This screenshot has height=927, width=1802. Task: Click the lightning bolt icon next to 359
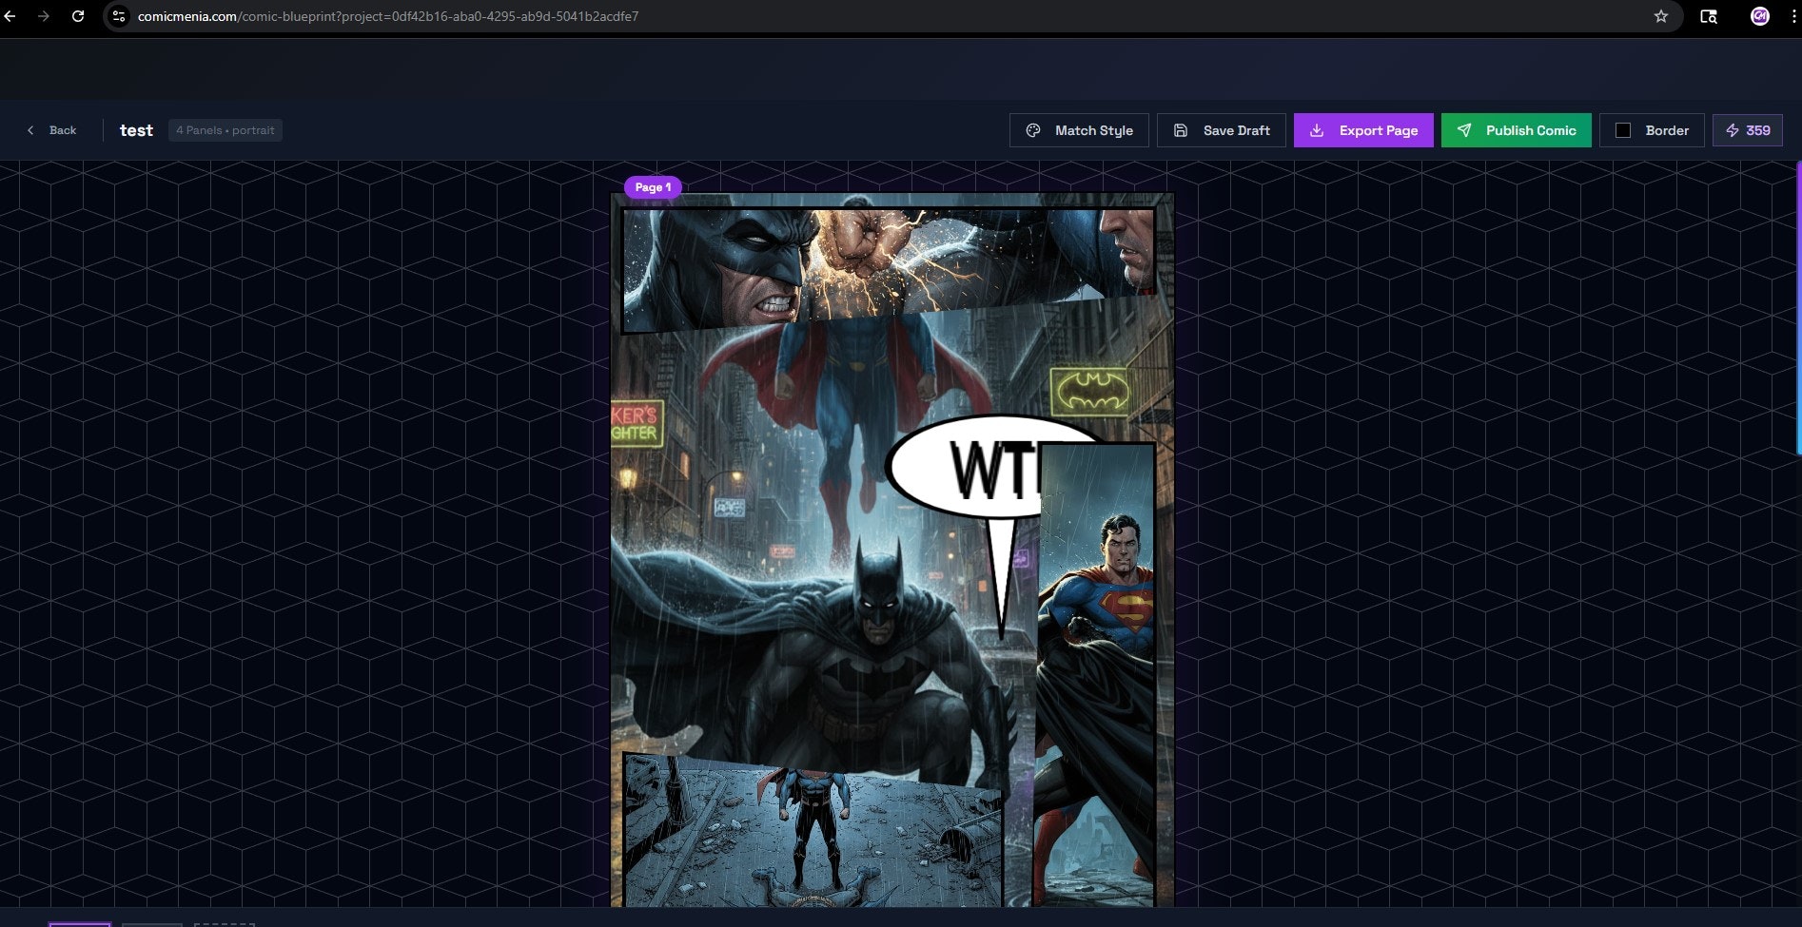coord(1733,130)
